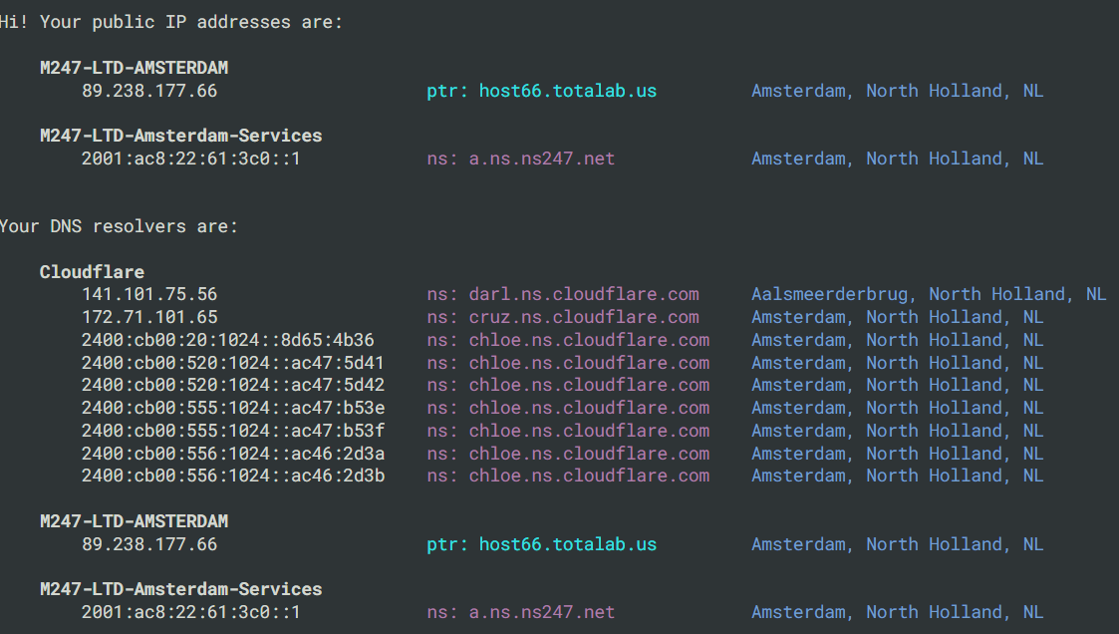Click address 2400:cb00:556:1024::ac46:2d3b
The height and width of the screenshot is (634, 1119).
[232, 475]
